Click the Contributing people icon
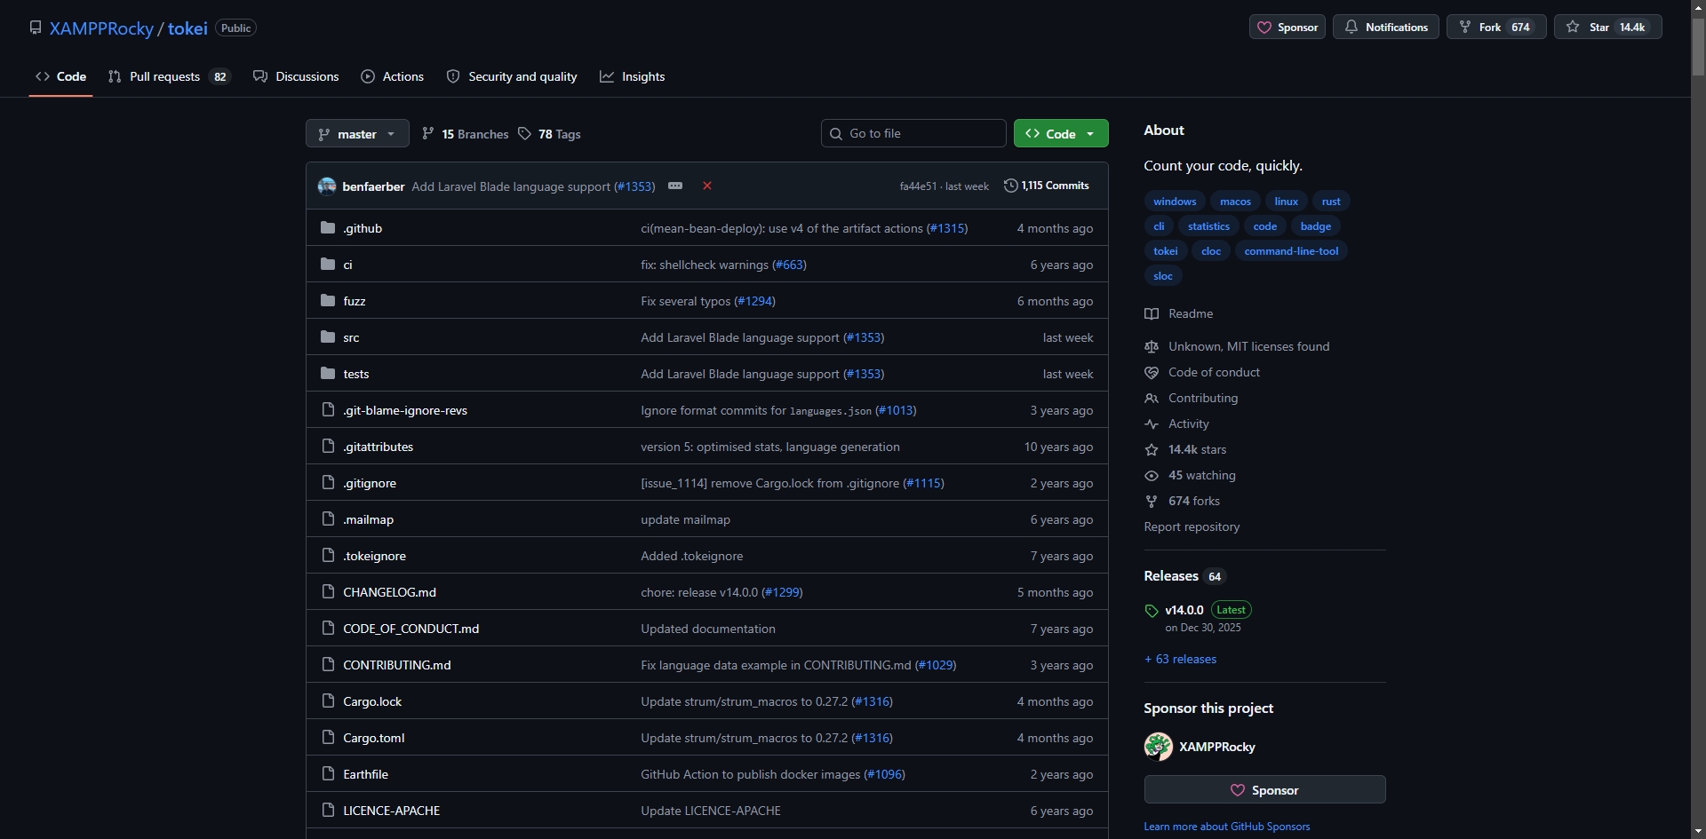Image resolution: width=1706 pixels, height=839 pixels. tap(1152, 399)
